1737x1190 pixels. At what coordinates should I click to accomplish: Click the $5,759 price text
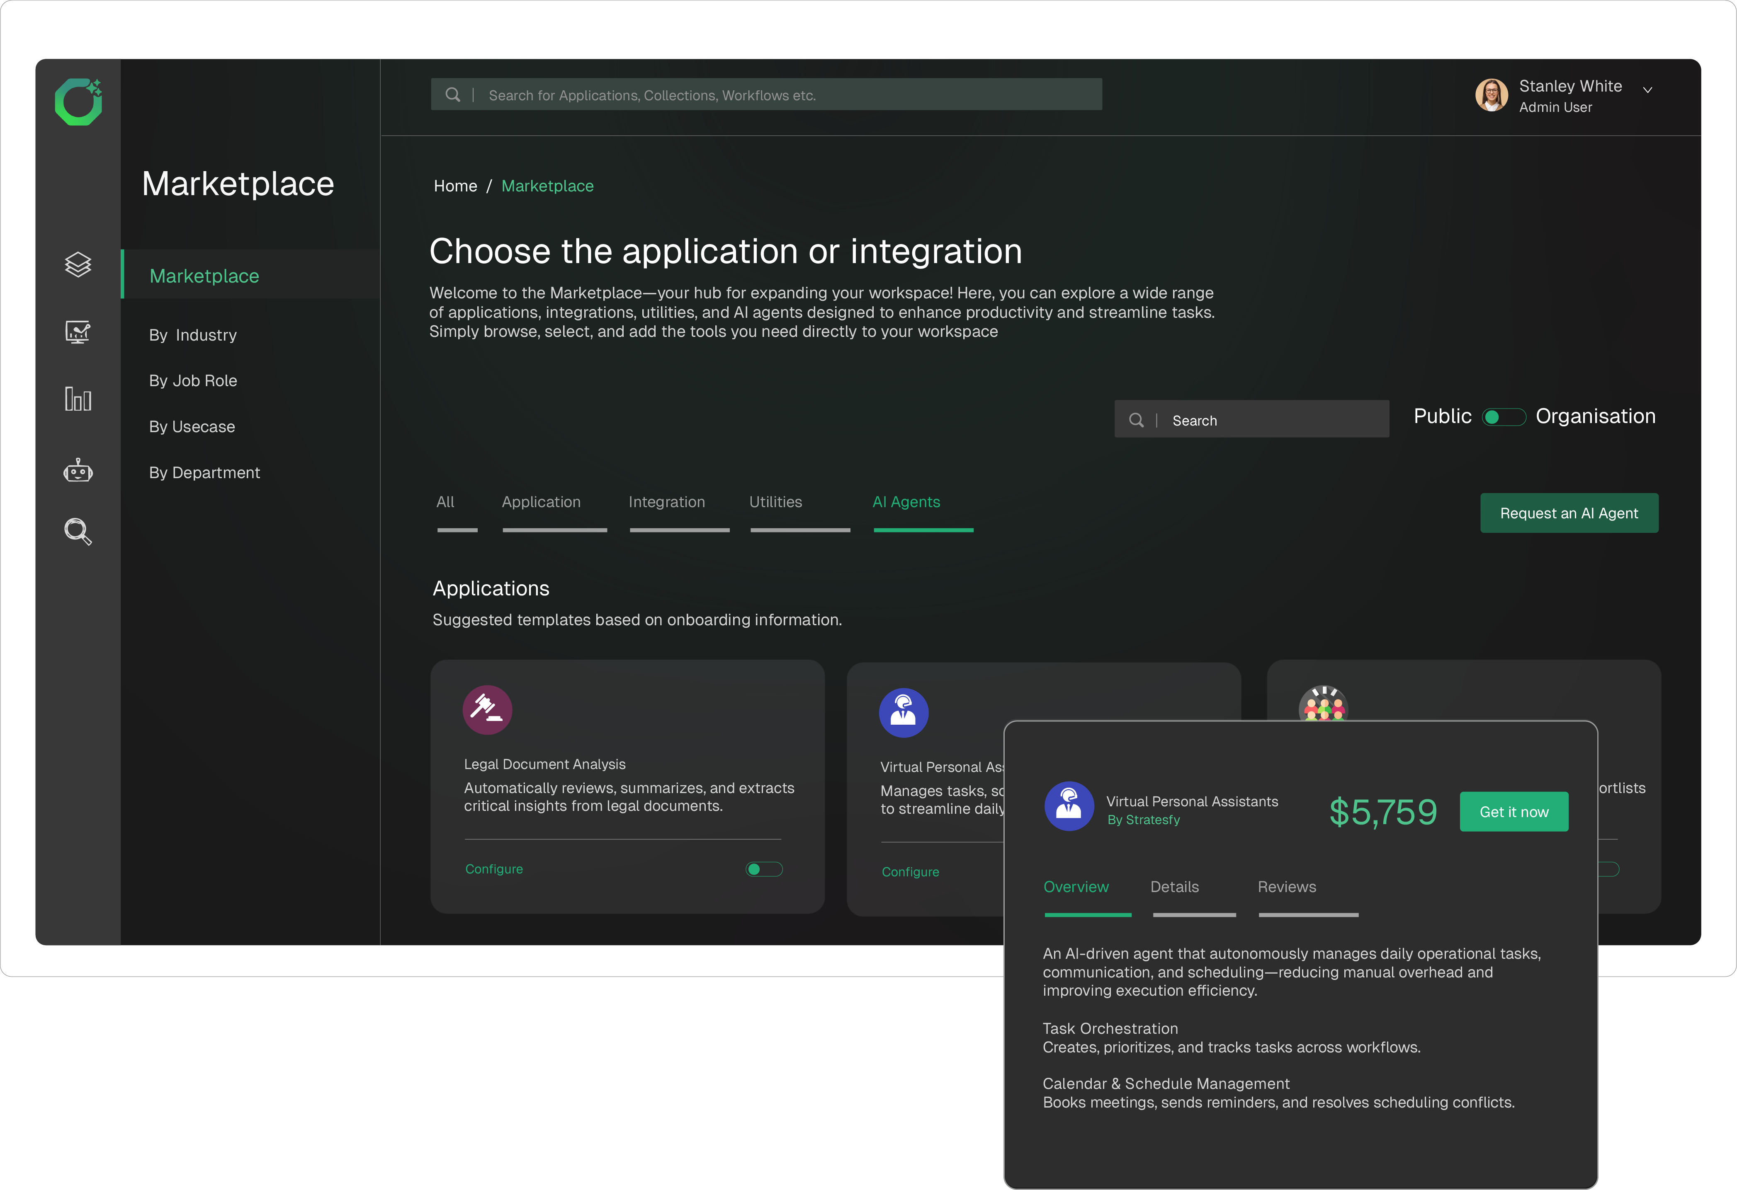[x=1383, y=812]
